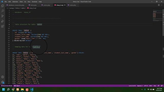Screen dimensions: 164x92
Task: Open the View menu
Action: click(x=21, y=2)
